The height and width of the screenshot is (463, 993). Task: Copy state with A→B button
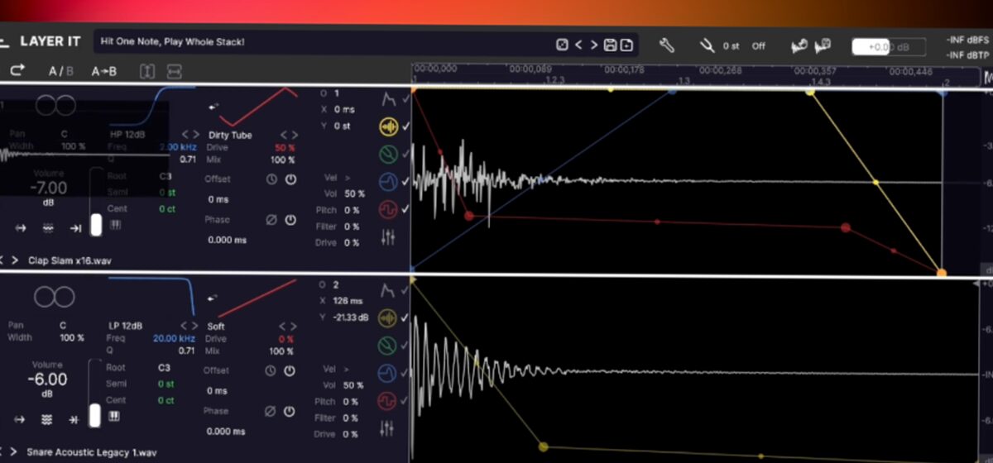pos(103,71)
